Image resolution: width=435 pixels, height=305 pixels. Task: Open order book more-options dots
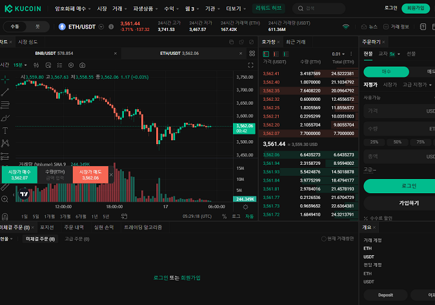pos(351,54)
